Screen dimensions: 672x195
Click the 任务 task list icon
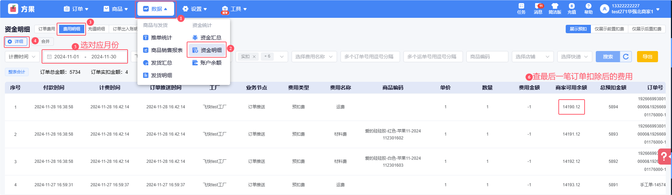pyautogui.click(x=521, y=6)
